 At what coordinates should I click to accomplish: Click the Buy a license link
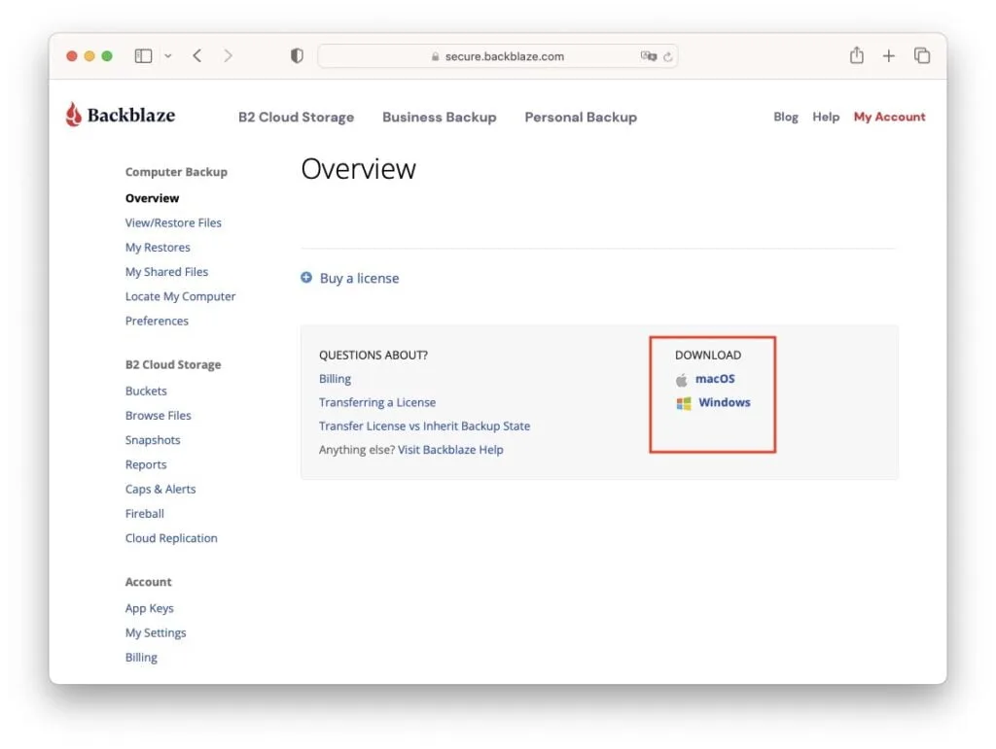[x=358, y=278]
